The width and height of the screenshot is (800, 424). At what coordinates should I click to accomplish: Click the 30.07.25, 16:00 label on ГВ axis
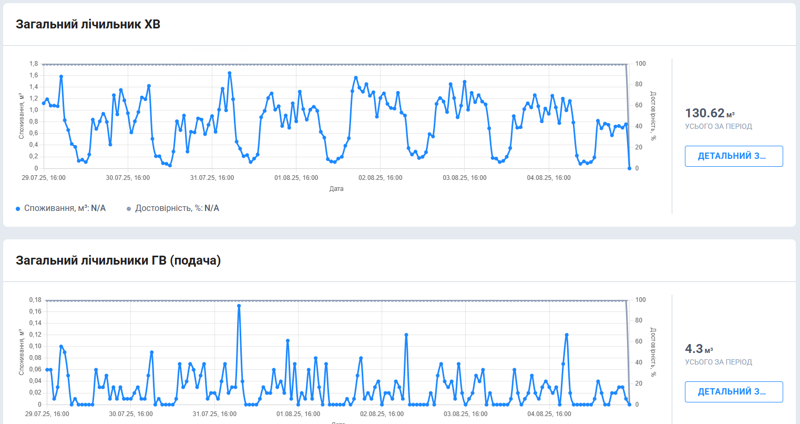point(131,414)
